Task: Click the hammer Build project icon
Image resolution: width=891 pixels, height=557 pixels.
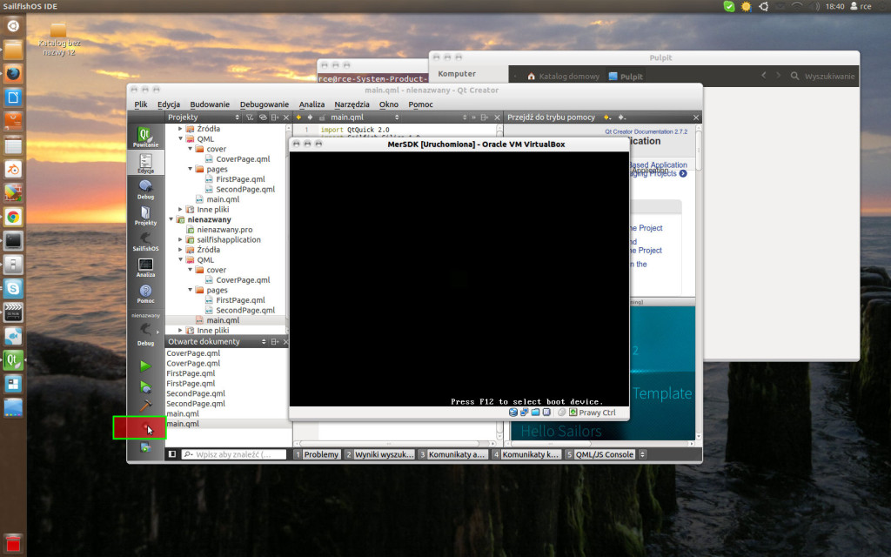Action: point(145,406)
